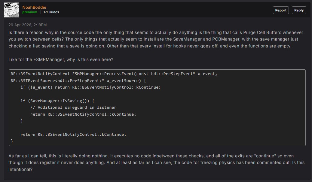Select the 171 kudos count

coord(51,12)
